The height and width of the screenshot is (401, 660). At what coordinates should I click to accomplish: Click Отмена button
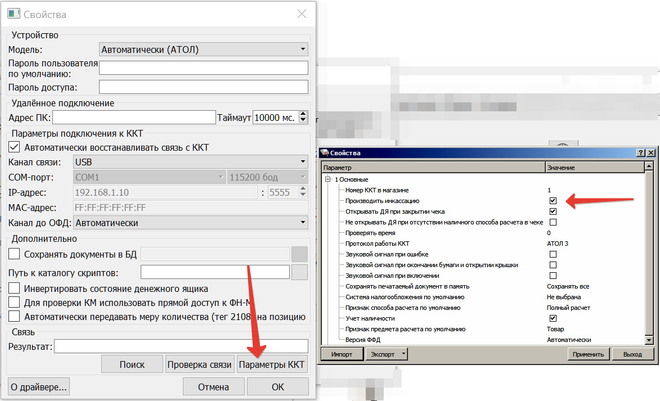pyautogui.click(x=213, y=387)
